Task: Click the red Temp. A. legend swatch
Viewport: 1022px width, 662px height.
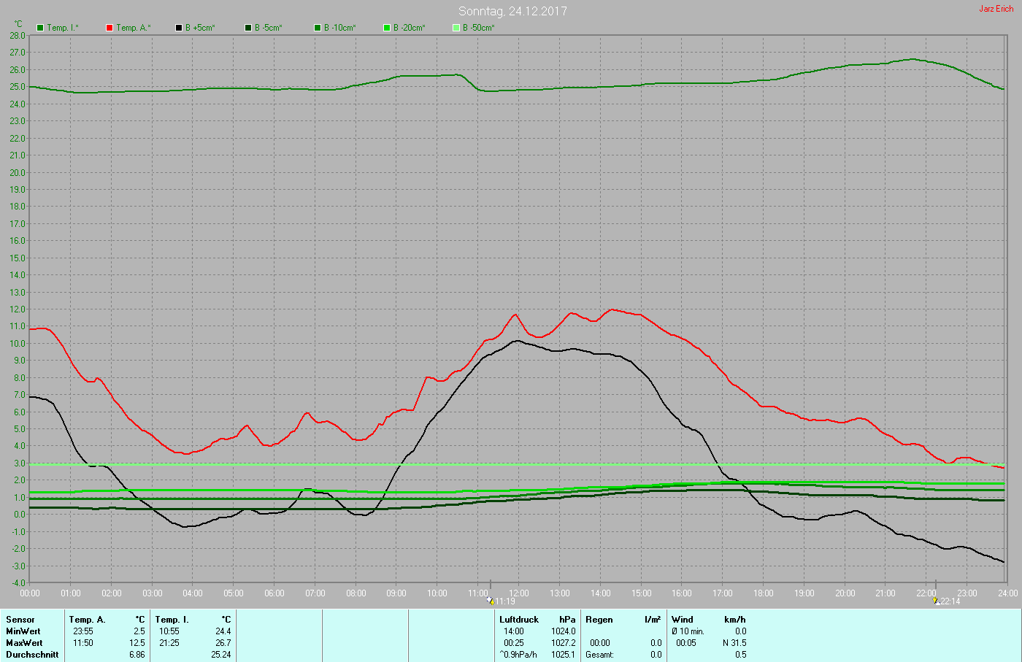Action: (x=109, y=28)
